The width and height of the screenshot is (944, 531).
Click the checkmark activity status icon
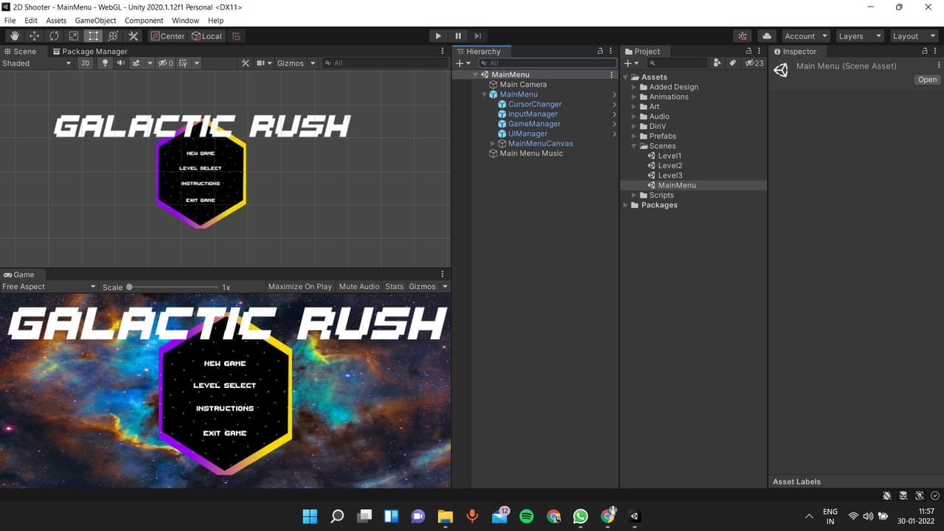(x=935, y=496)
